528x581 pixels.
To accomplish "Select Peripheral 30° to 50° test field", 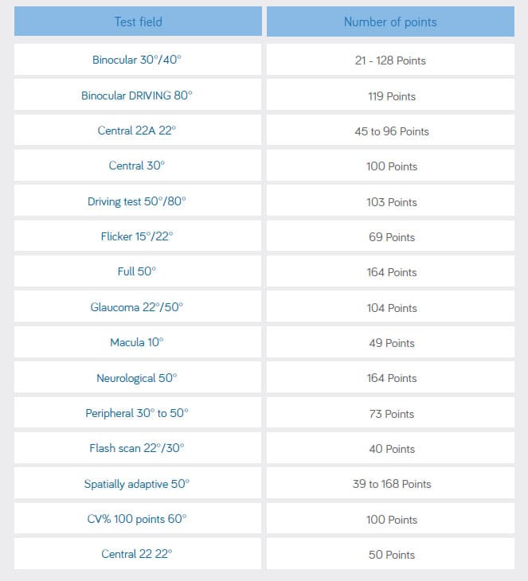I will tap(137, 413).
